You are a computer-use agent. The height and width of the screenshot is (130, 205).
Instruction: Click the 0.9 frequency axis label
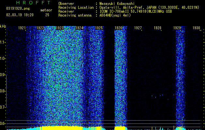[x=2, y=75]
